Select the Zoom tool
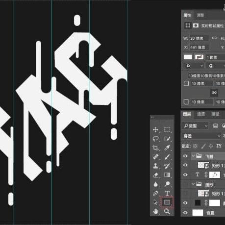 [x=167, y=211]
